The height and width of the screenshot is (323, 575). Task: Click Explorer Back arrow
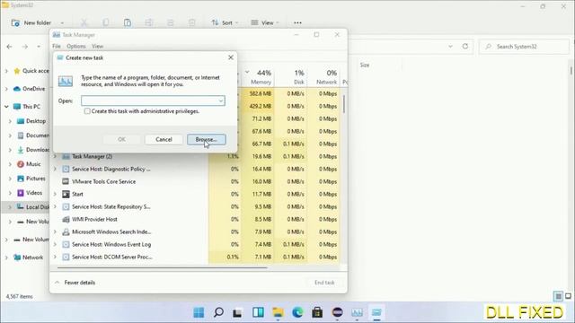tap(10, 47)
